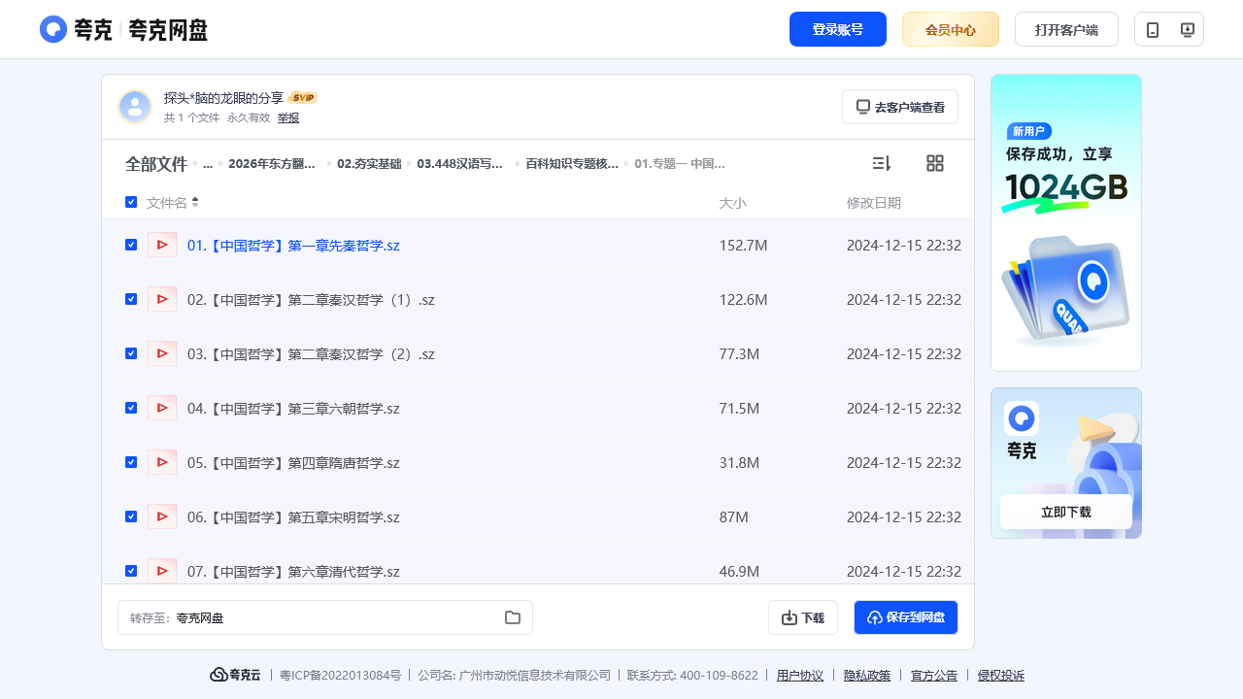Image resolution: width=1243 pixels, height=699 pixels.
Task: Click the 夸克云 logo in footer
Action: (235, 675)
